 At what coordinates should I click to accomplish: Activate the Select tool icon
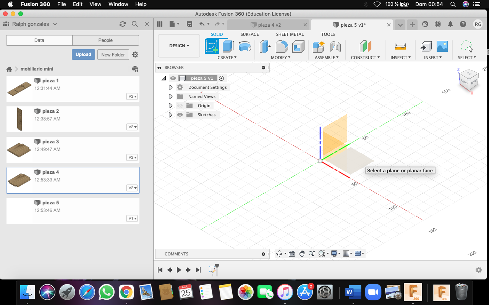click(x=466, y=47)
